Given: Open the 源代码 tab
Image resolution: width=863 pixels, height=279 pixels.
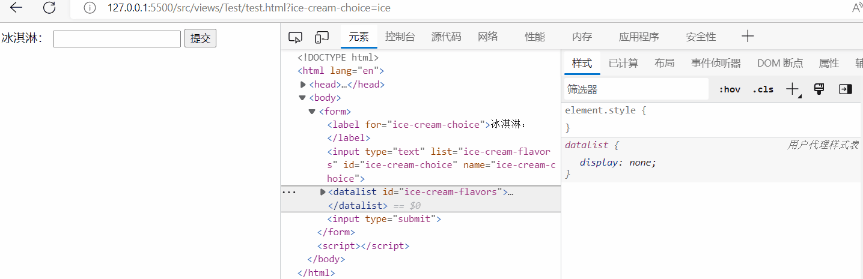Looking at the screenshot, I should point(447,37).
